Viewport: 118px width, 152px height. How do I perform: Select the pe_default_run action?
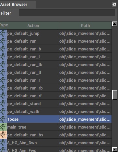click(x=33, y=41)
